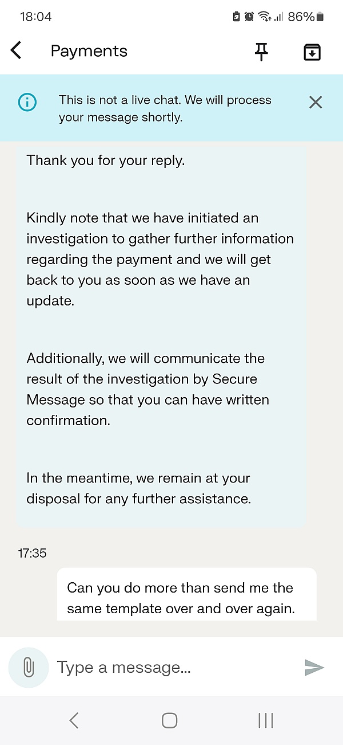Send the message with the arrow icon
Image resolution: width=343 pixels, height=745 pixels.
314,668
